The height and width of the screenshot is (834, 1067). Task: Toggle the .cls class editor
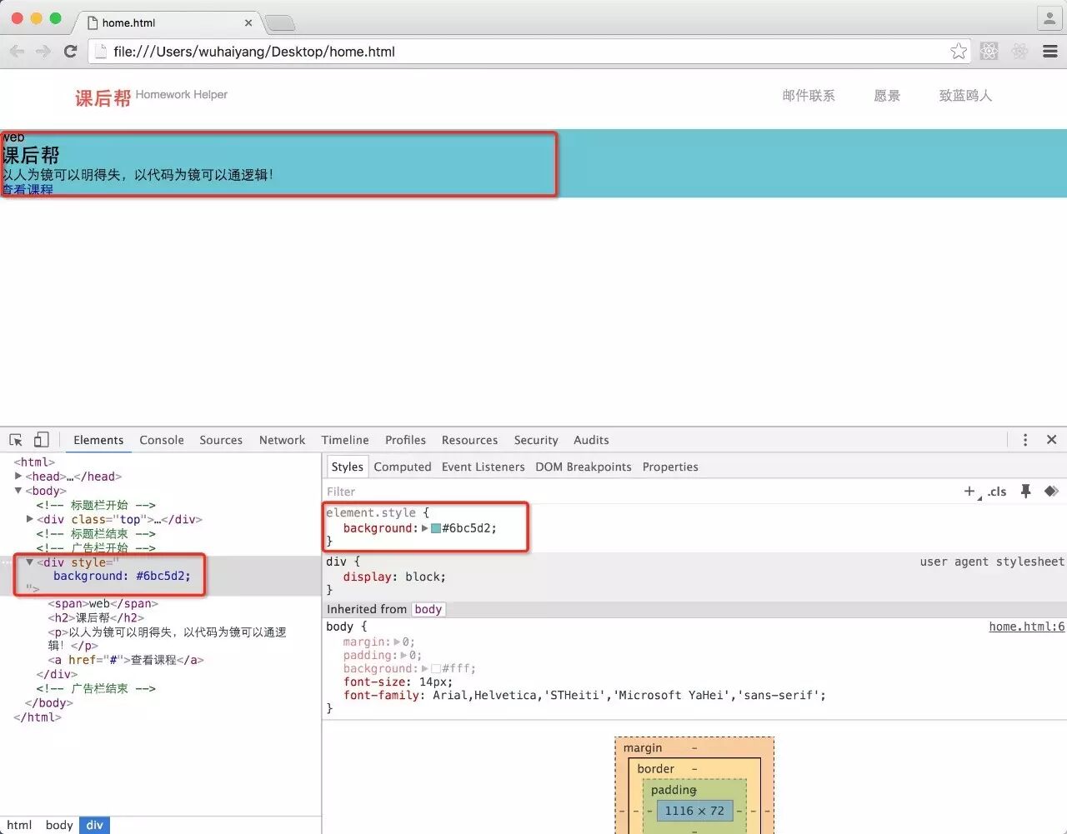(x=997, y=492)
